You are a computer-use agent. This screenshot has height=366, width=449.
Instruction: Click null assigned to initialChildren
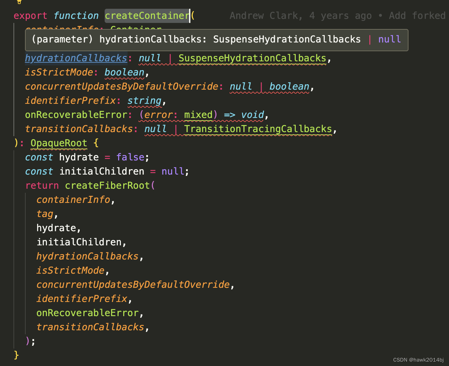point(173,172)
